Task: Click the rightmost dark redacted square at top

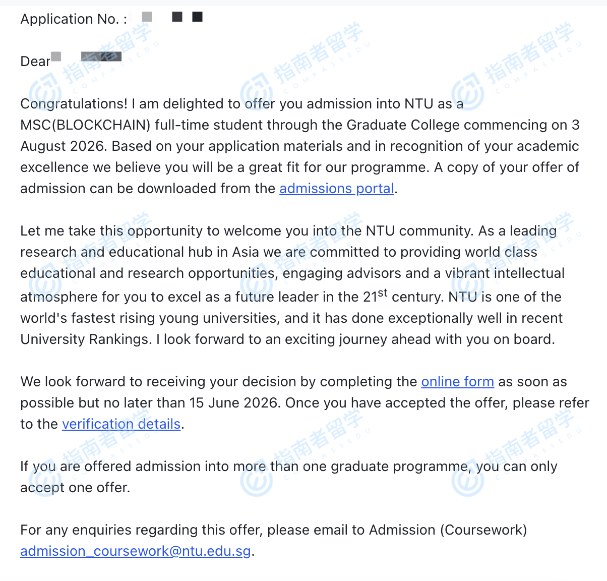Action: tap(198, 17)
